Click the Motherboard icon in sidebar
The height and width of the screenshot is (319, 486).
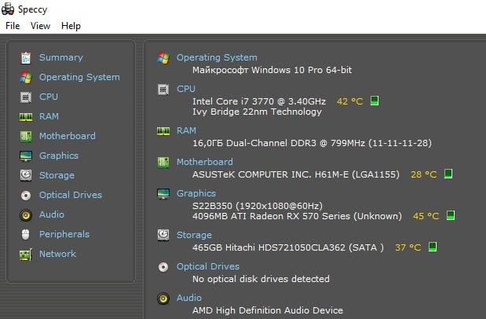[26, 136]
